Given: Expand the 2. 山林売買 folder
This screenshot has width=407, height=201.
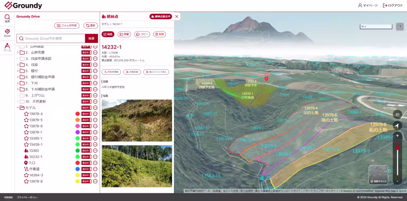Looking at the screenshot, I should tap(18, 52).
